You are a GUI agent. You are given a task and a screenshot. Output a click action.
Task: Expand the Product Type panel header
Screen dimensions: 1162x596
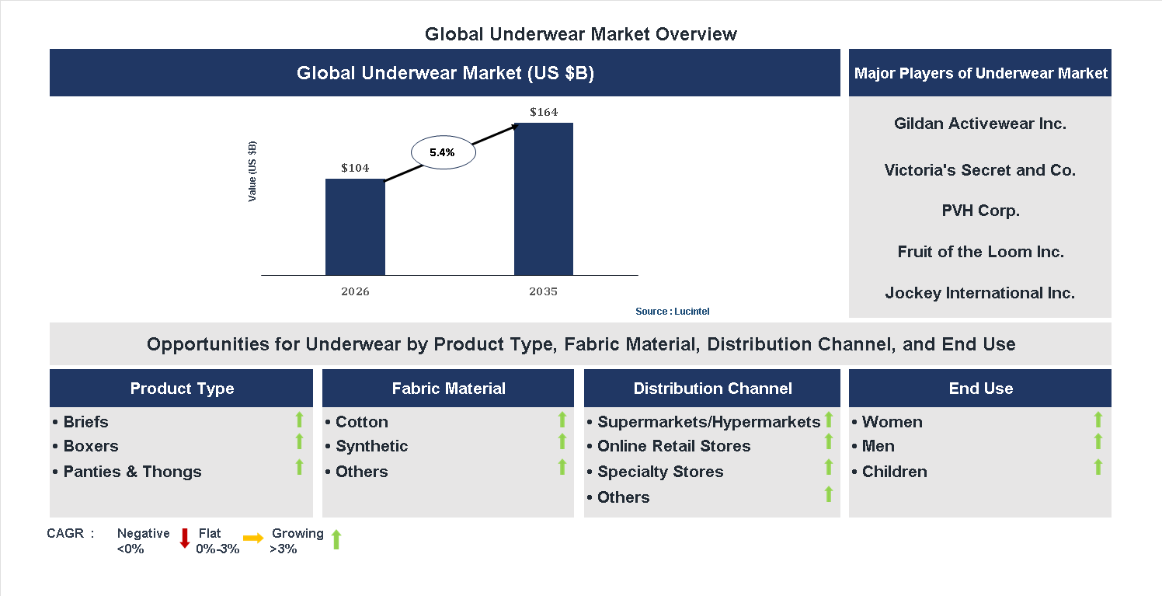182,388
